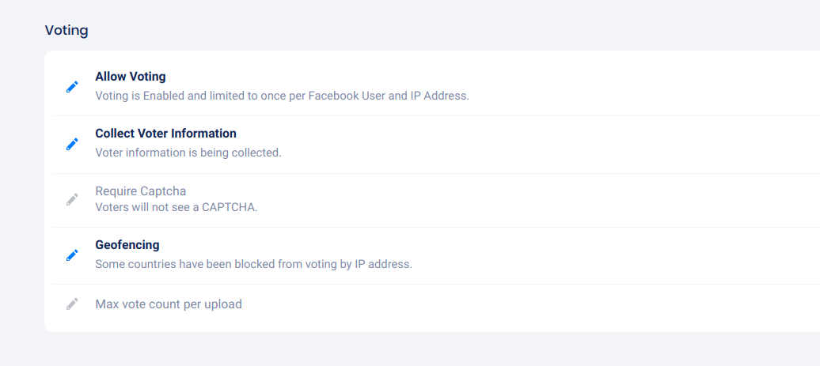Open Geofencing editor with its pencil icon
Viewport: 820px width, 366px height.
pos(72,255)
